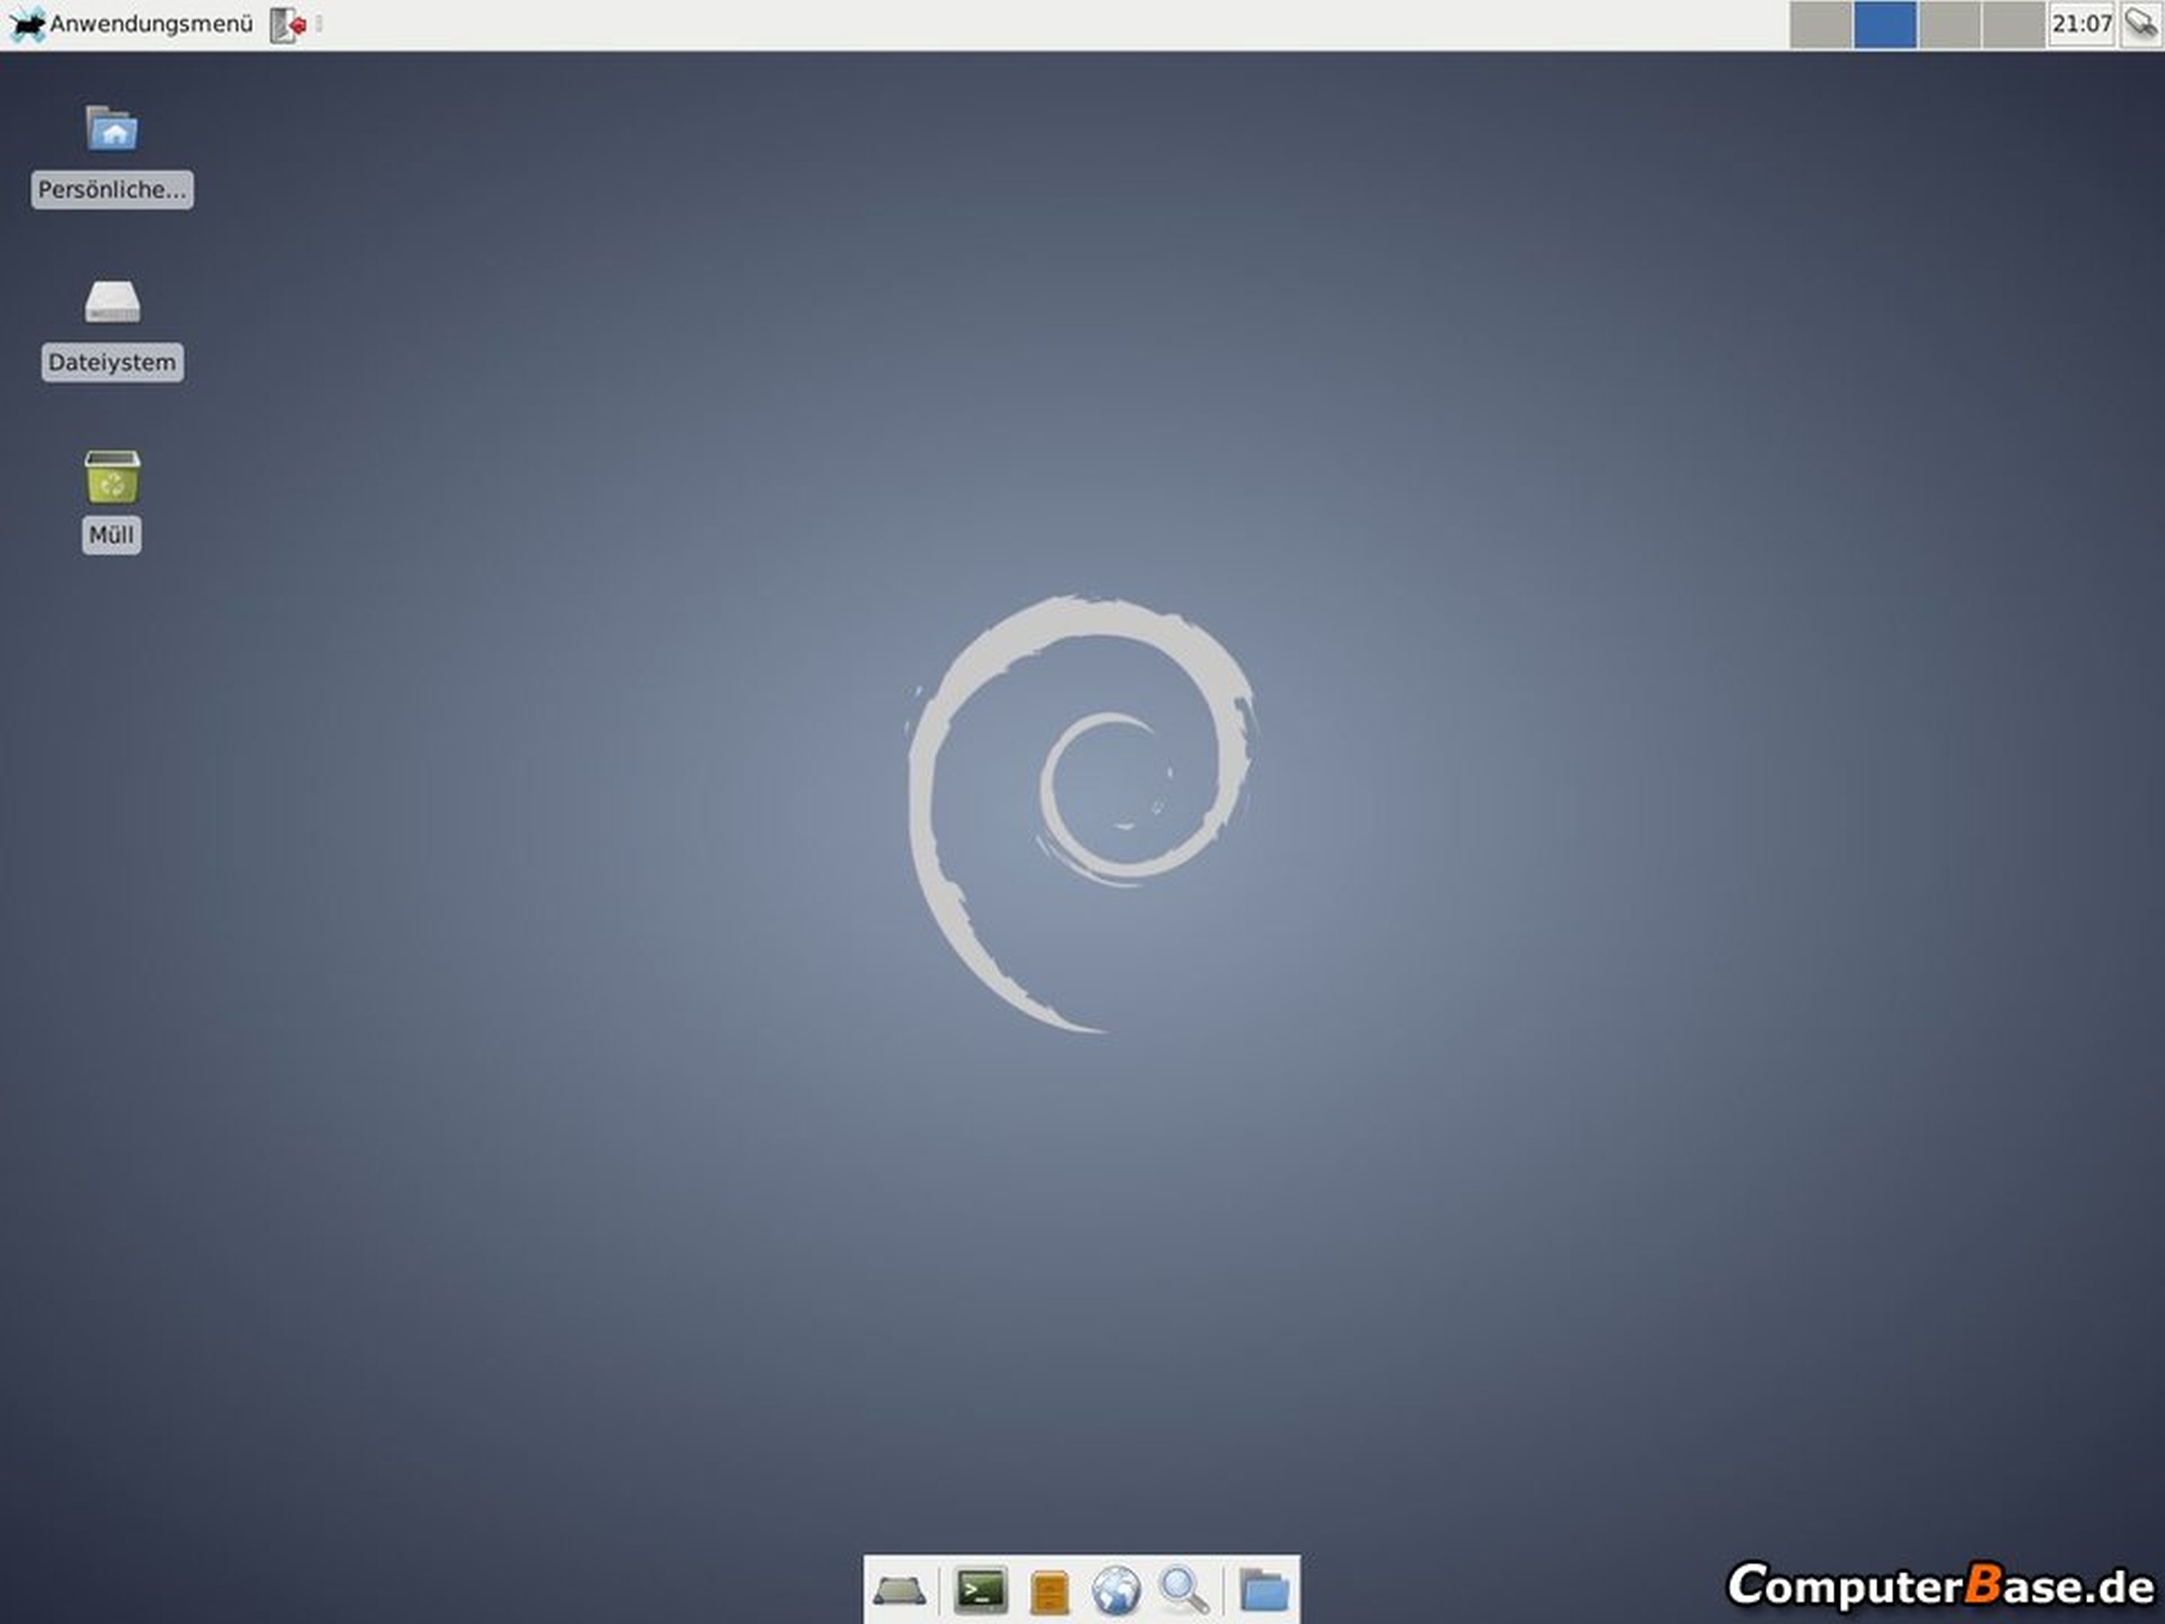The width and height of the screenshot is (2165, 1624).
Task: Click the Müll label under trash
Action: [112, 535]
